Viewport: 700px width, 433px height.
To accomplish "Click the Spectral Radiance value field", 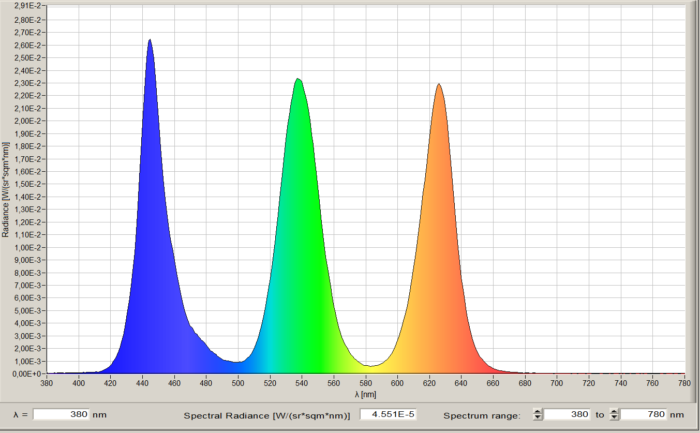I will [x=388, y=414].
